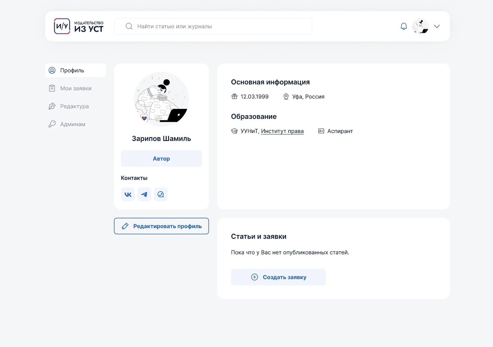Click the Редактировать профиль button
Image resolution: width=493 pixels, height=347 pixels.
(161, 226)
